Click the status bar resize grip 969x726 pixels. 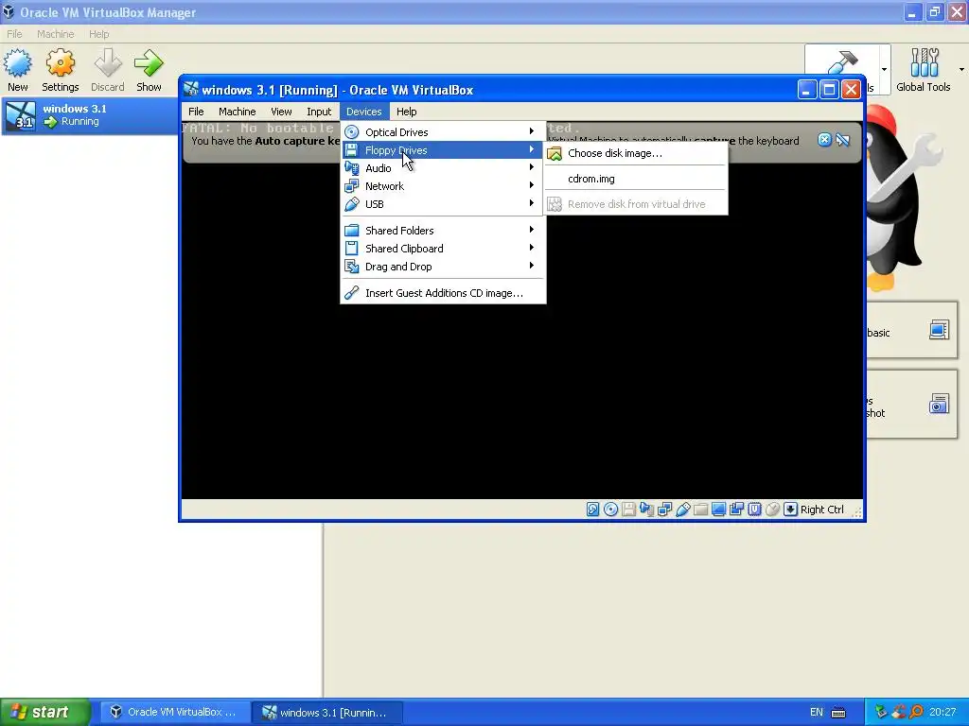click(x=857, y=511)
